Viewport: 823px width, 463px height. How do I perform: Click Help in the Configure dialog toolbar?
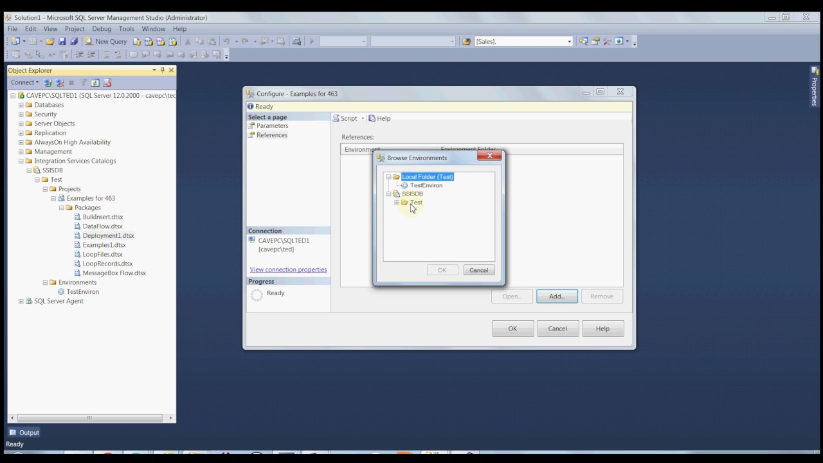[x=379, y=118]
